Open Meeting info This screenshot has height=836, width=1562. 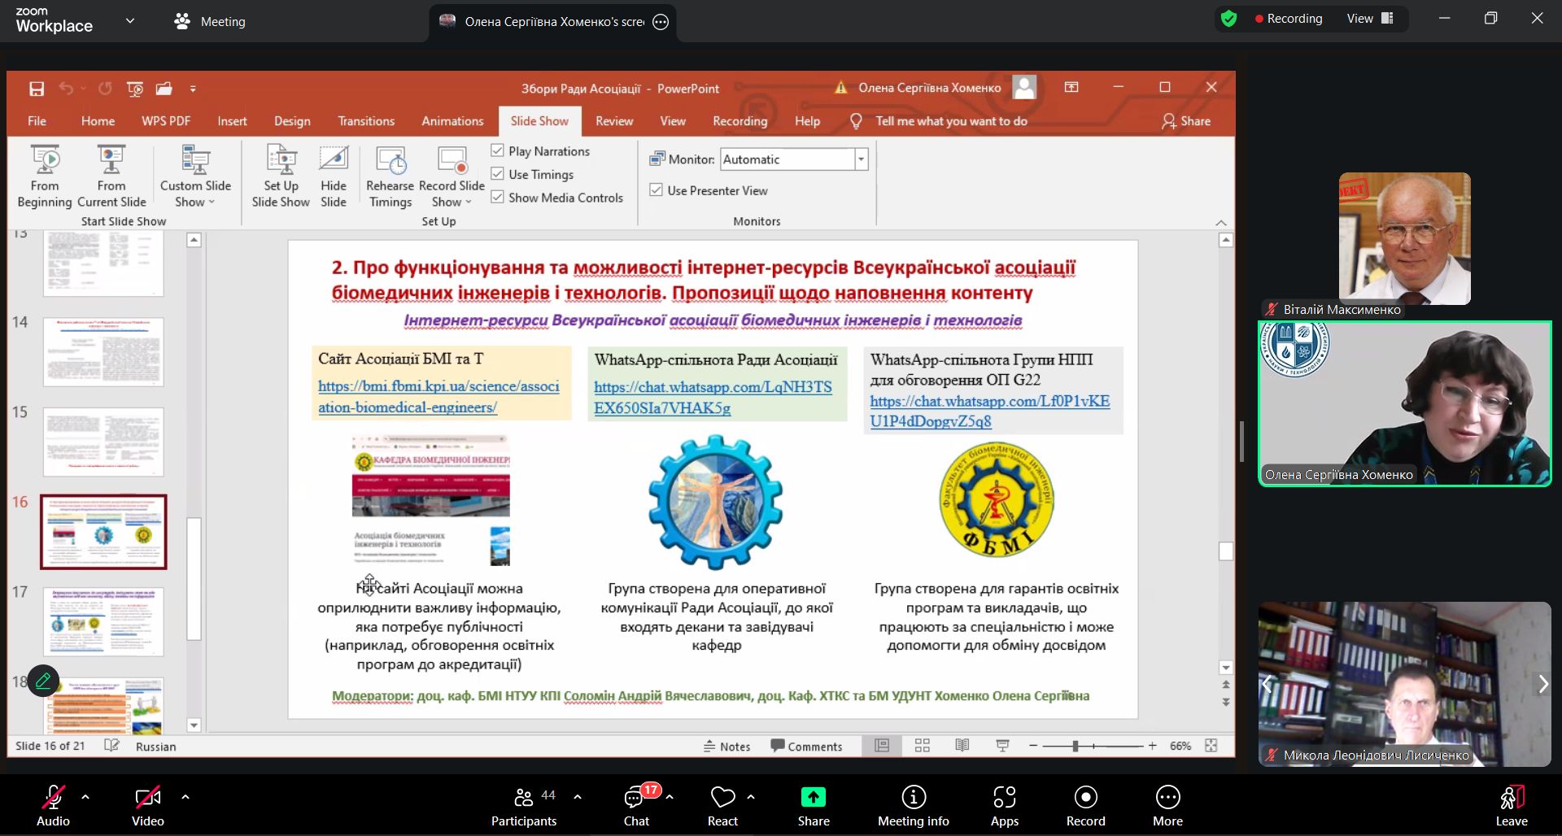pyautogui.click(x=913, y=805)
